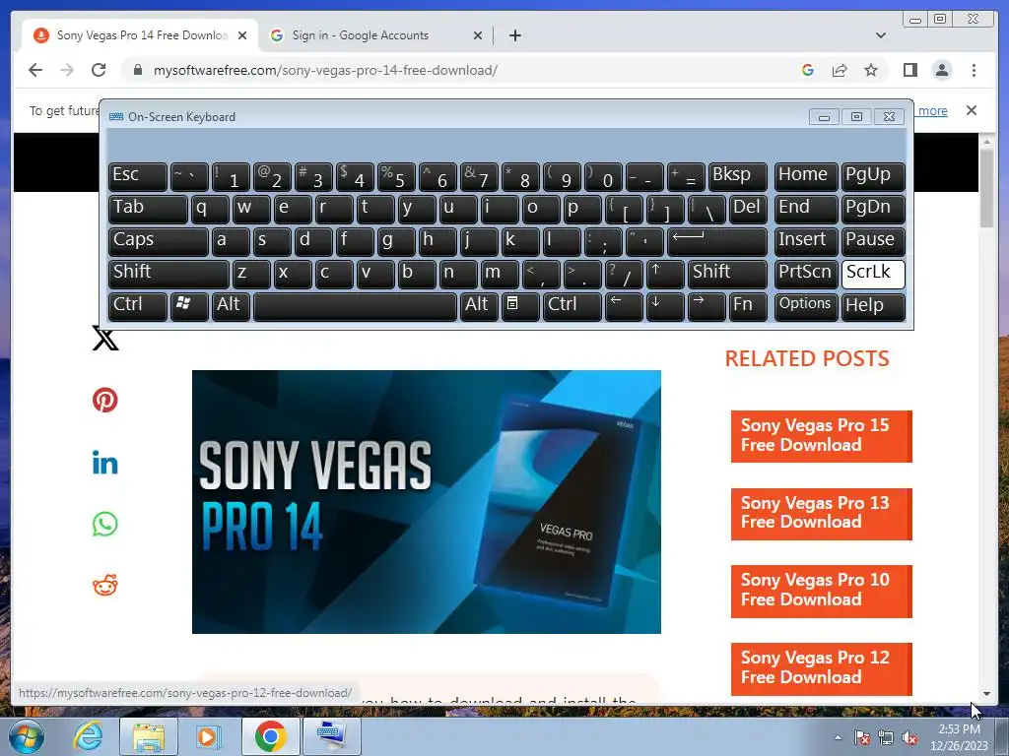Click Bksp key on keyboard
Image resolution: width=1009 pixels, height=756 pixels.
pos(737,176)
